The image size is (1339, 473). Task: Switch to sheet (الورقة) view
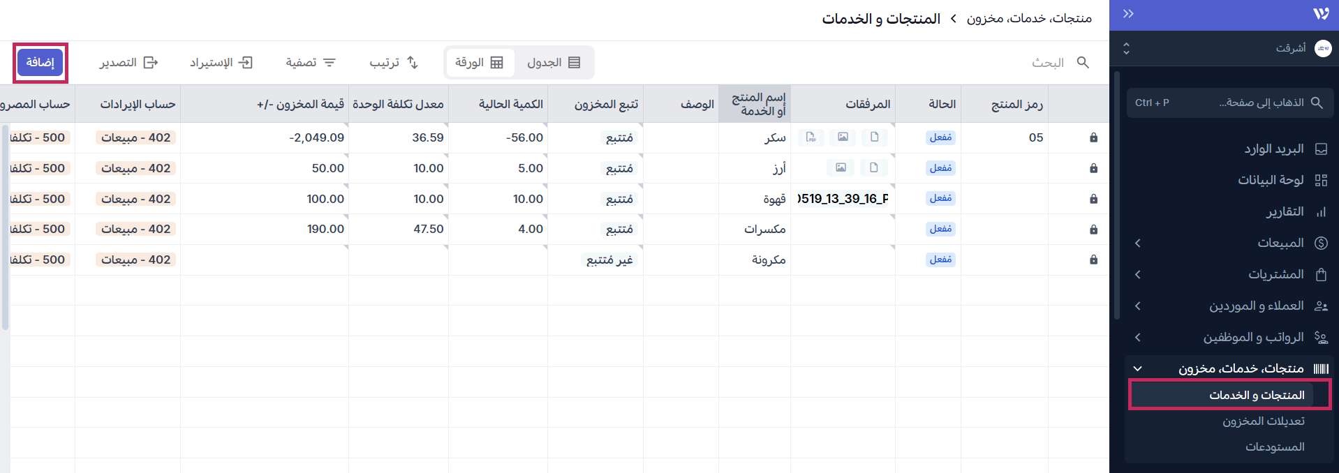pos(479,63)
